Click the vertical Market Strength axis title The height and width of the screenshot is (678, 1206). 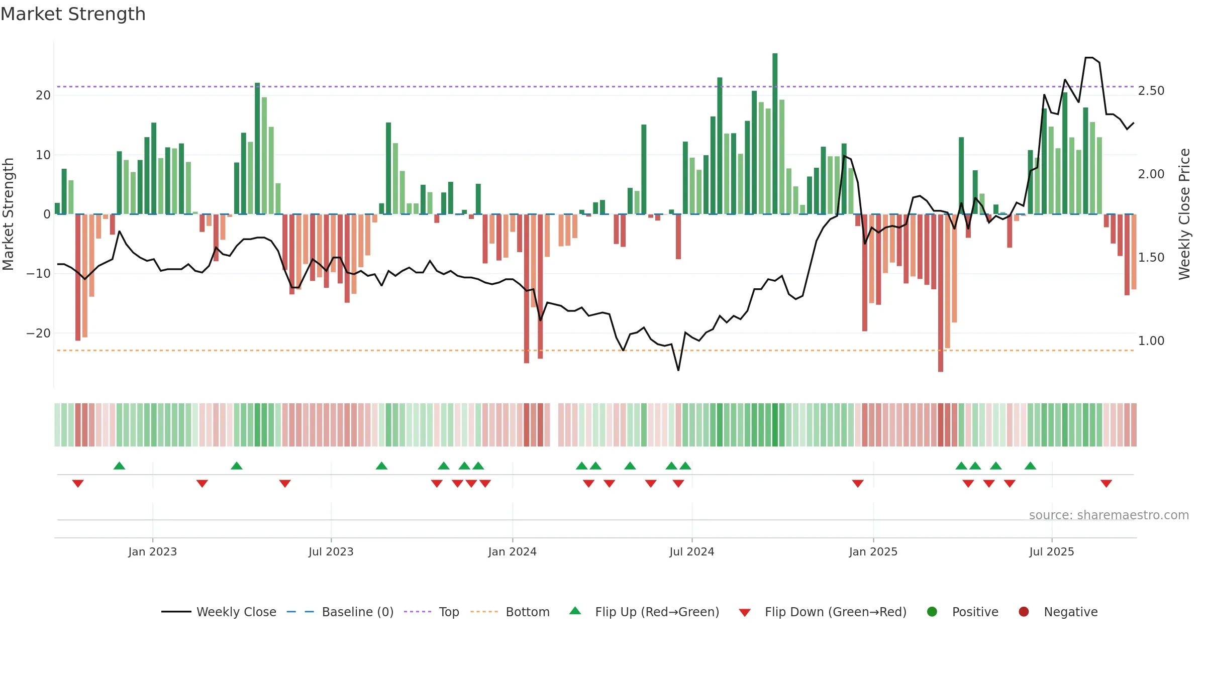coord(8,214)
